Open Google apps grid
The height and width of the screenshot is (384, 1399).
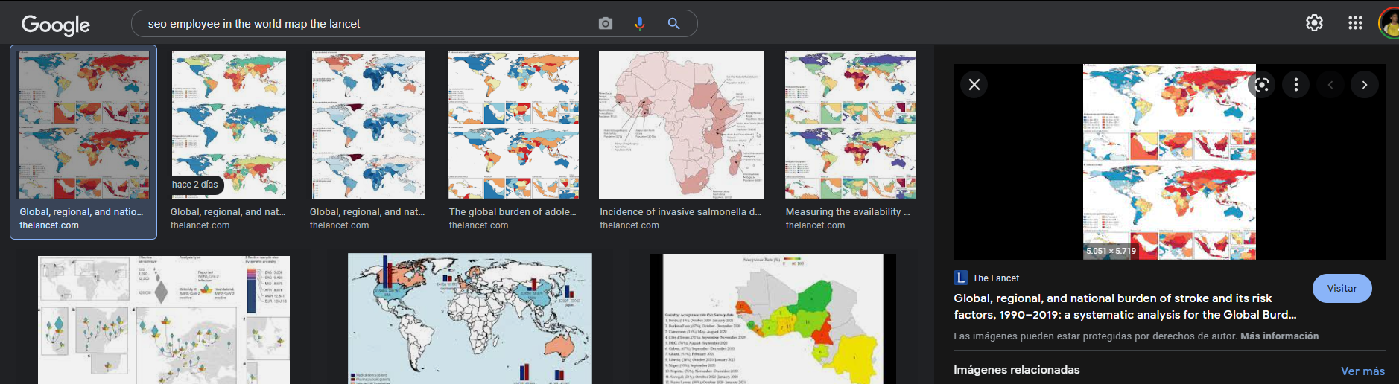(x=1355, y=23)
